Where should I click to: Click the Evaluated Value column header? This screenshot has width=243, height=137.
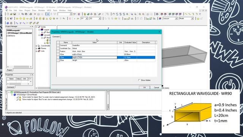[130, 42]
